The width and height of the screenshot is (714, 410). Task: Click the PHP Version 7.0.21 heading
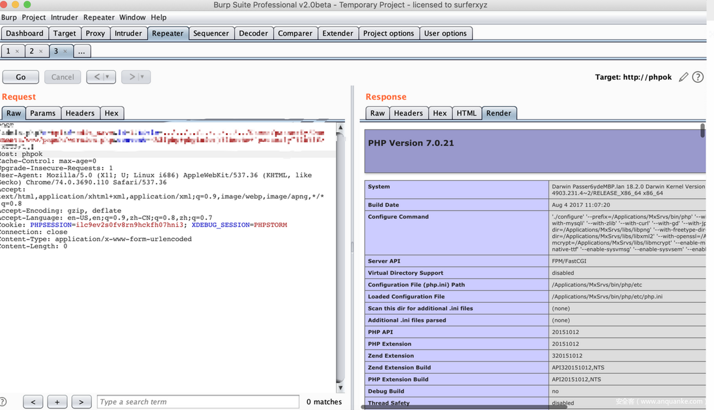(x=411, y=143)
